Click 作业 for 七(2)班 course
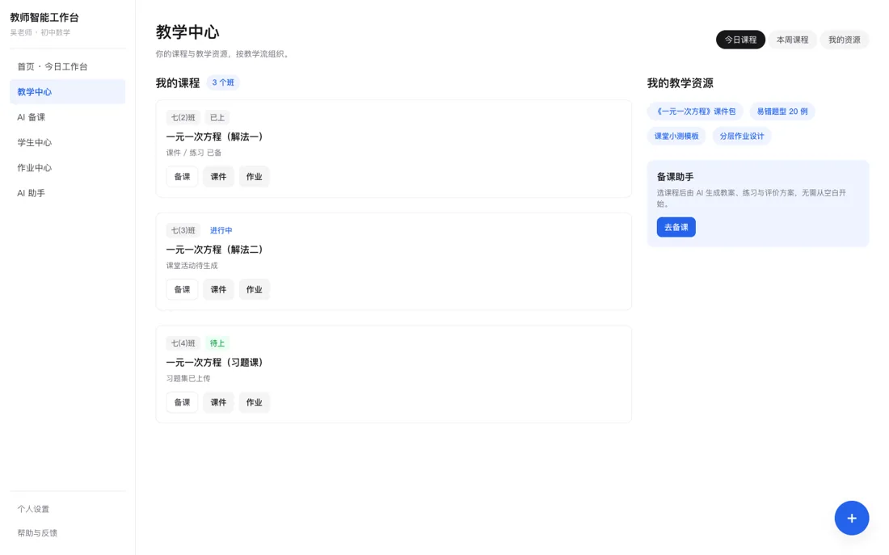Viewport: 889px width, 555px height. pos(254,177)
